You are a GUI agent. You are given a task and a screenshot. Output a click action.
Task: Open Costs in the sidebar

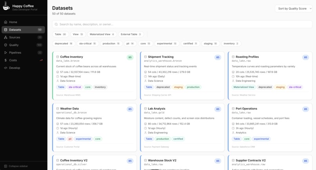click(23, 60)
